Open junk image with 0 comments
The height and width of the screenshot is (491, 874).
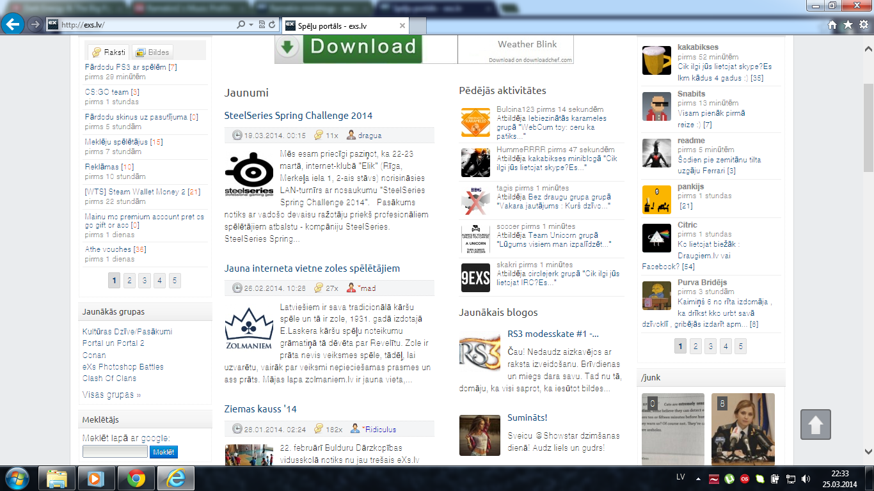(x=673, y=428)
